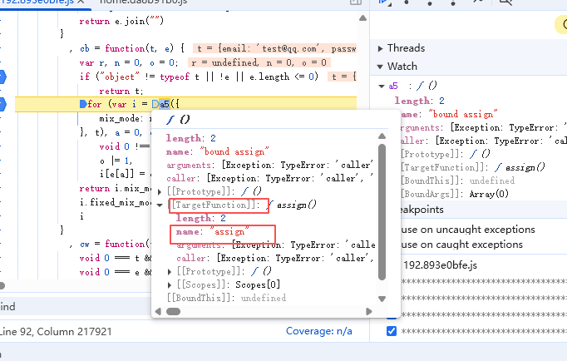Image resolution: width=567 pixels, height=361 pixels.
Task: Click popup horizontal scrollbar left arrow
Action: pos(158,311)
